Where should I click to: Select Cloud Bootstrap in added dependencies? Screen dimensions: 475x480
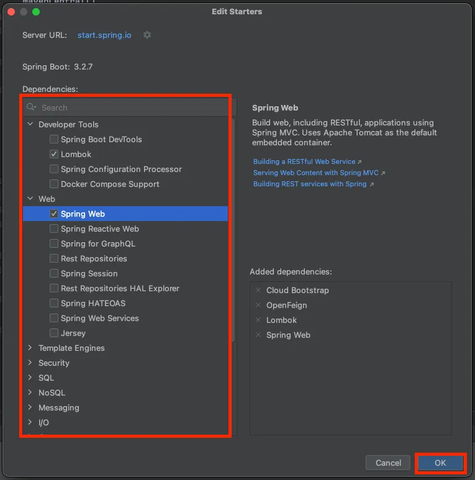(x=297, y=290)
